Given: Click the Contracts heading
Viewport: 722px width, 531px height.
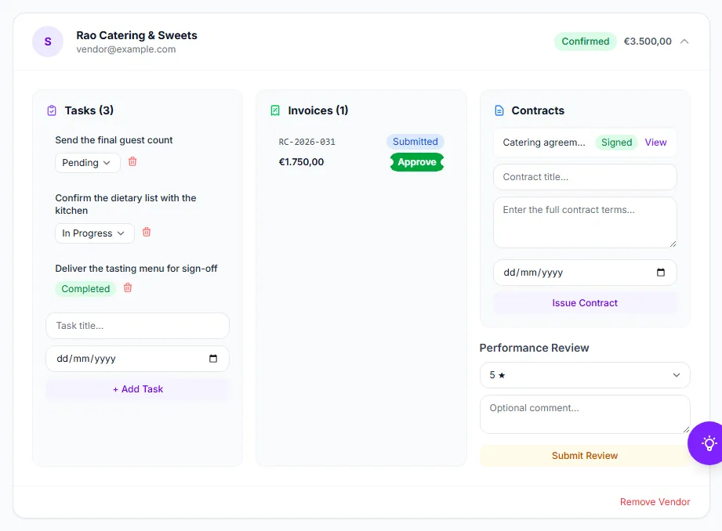Looking at the screenshot, I should click(538, 110).
